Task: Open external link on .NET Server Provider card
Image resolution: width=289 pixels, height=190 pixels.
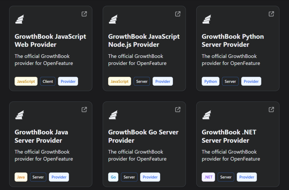Action: point(271,110)
